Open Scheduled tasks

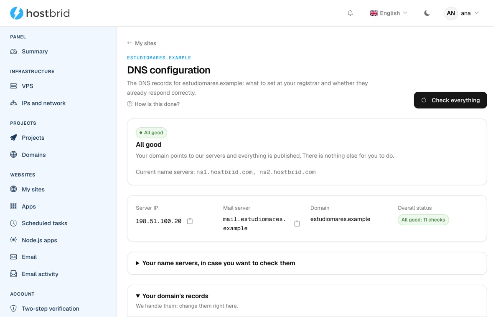pyautogui.click(x=44, y=223)
